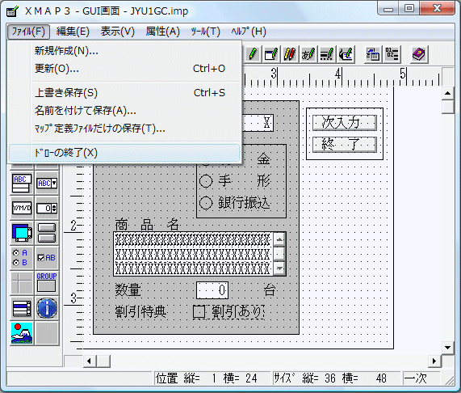Image resolution: width=461 pixels, height=393 pixels.
Task: Click the 位置 status bar entry
Action: (212, 378)
